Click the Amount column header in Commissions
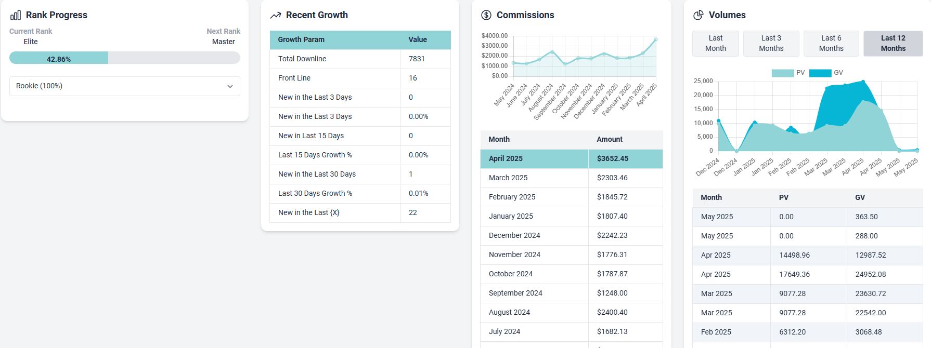The image size is (931, 348). 610,139
